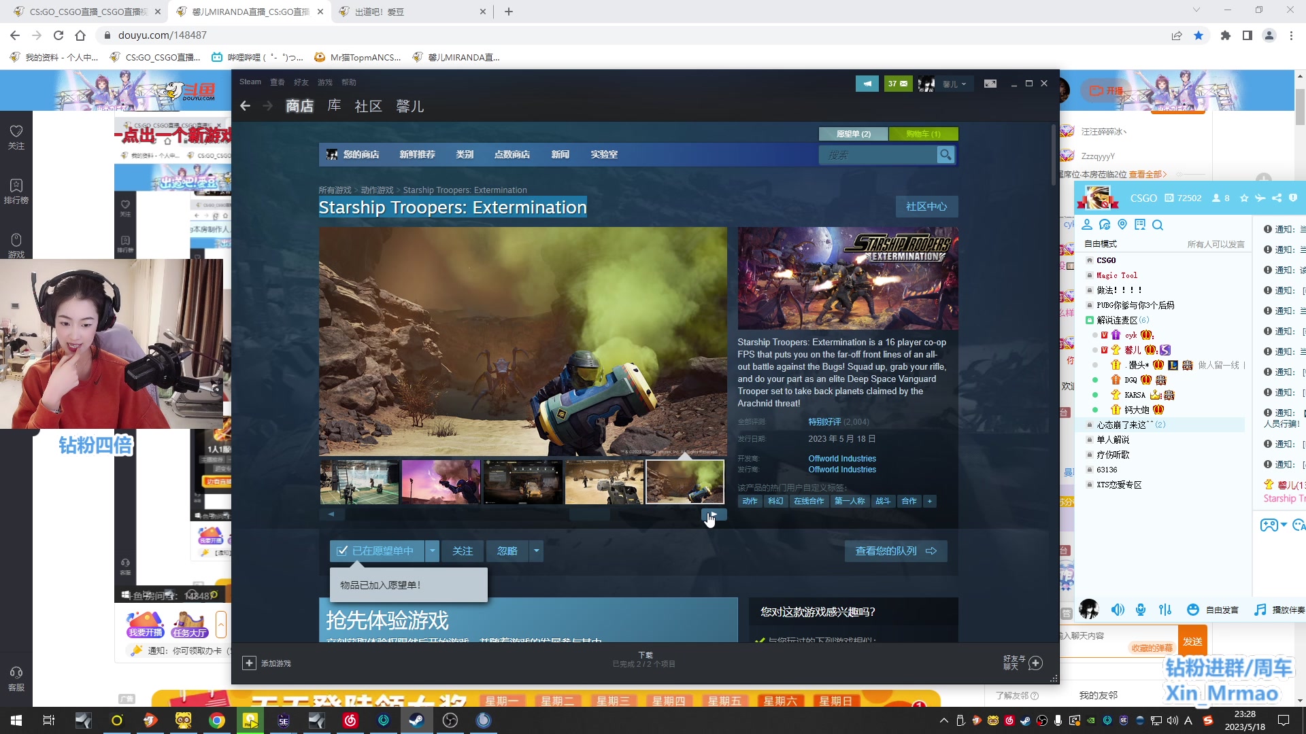Click the voice channel airplane icon
The height and width of the screenshot is (734, 1306).
click(1260, 198)
